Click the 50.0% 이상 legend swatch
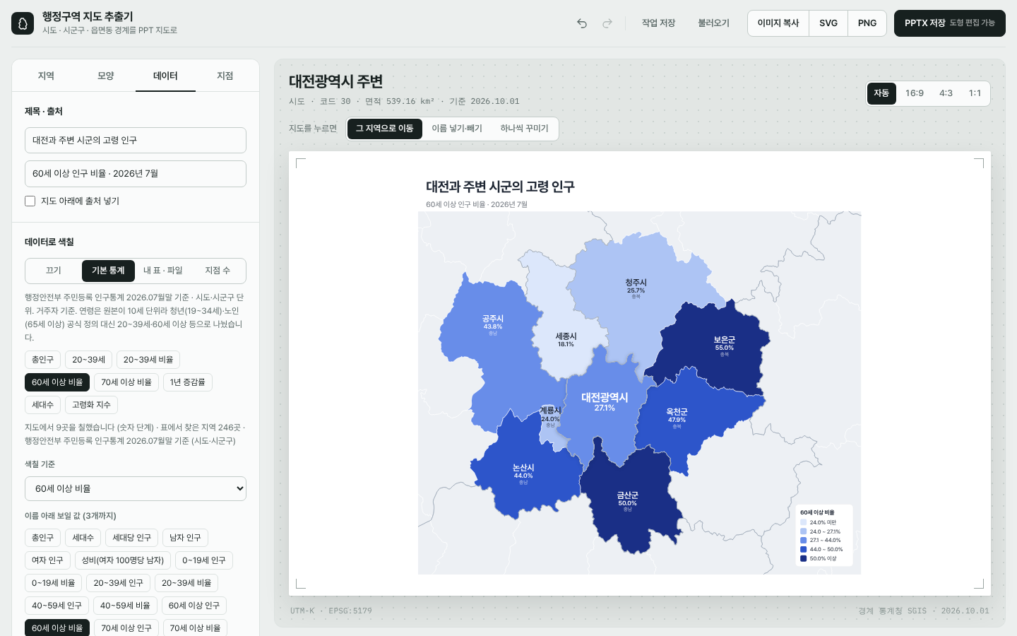The height and width of the screenshot is (636, 1017). point(804,558)
